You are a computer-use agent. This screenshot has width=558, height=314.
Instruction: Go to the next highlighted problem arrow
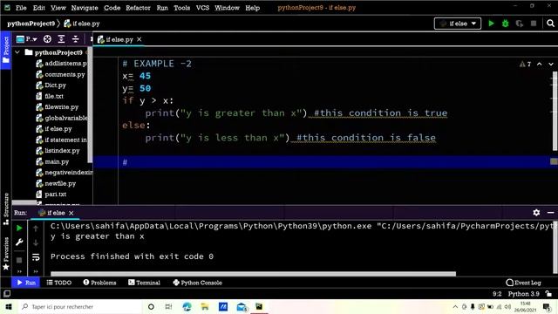[x=551, y=64]
